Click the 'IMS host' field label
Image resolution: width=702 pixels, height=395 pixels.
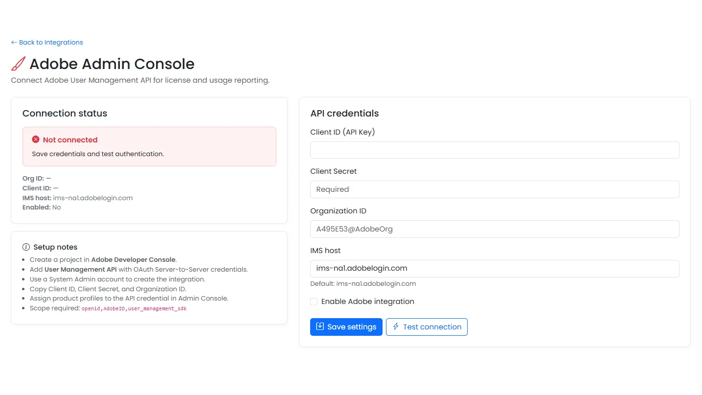coord(325,251)
